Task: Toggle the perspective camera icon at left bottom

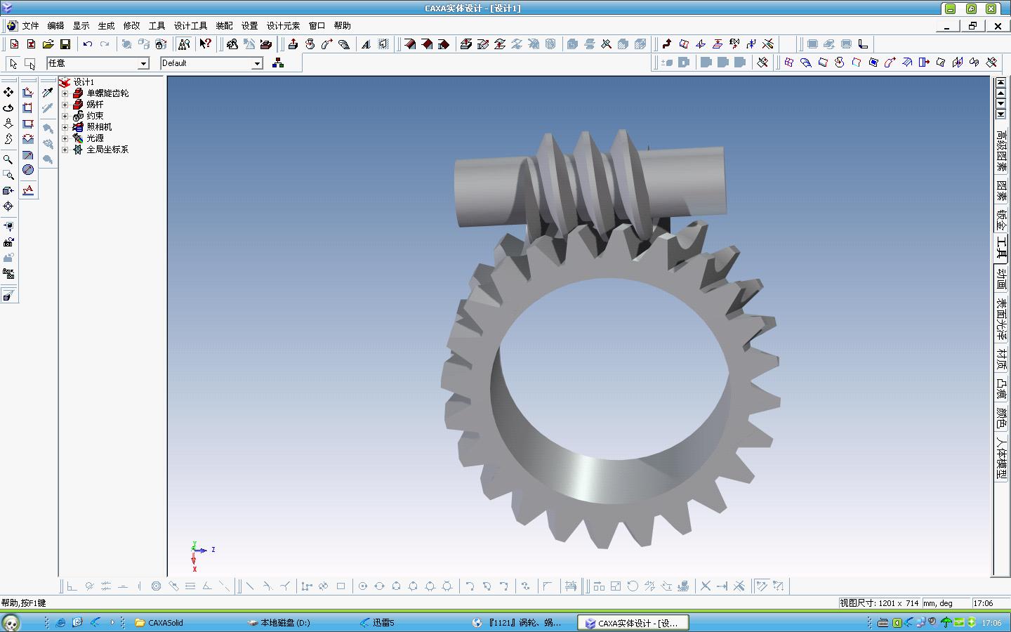Action: tap(8, 296)
